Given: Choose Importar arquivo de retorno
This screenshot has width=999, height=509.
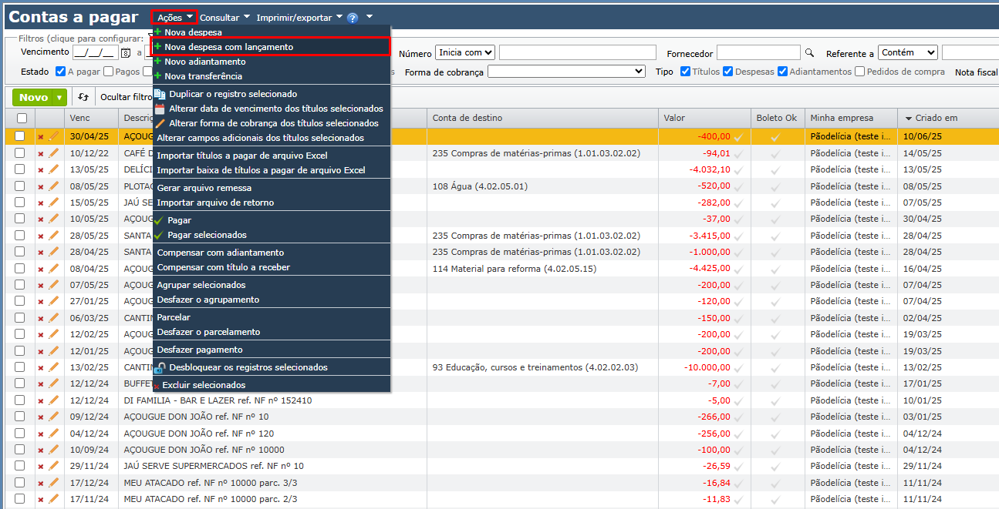Looking at the screenshot, I should tap(215, 203).
